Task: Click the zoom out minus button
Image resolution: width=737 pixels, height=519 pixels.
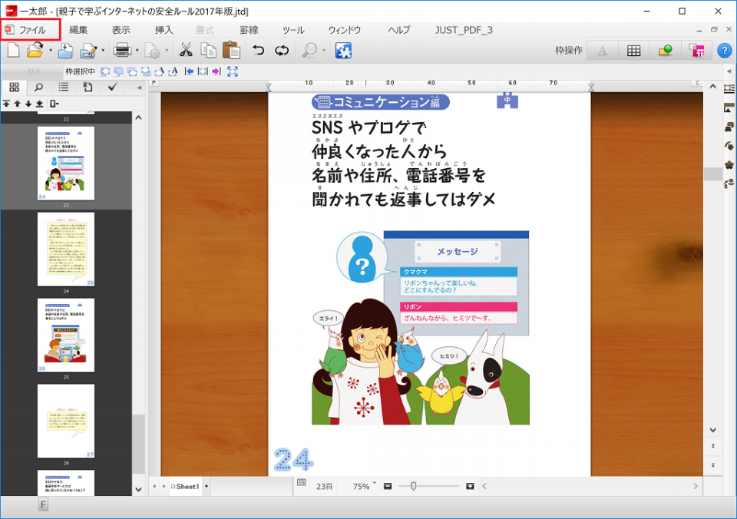Action: point(388,486)
